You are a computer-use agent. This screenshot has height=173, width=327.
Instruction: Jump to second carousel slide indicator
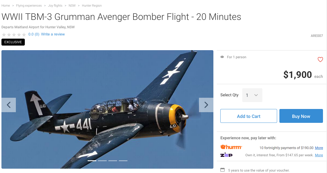click(102, 161)
